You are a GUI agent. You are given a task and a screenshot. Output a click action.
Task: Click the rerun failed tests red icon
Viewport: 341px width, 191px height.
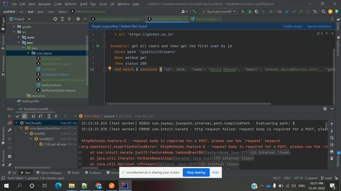coord(10,123)
